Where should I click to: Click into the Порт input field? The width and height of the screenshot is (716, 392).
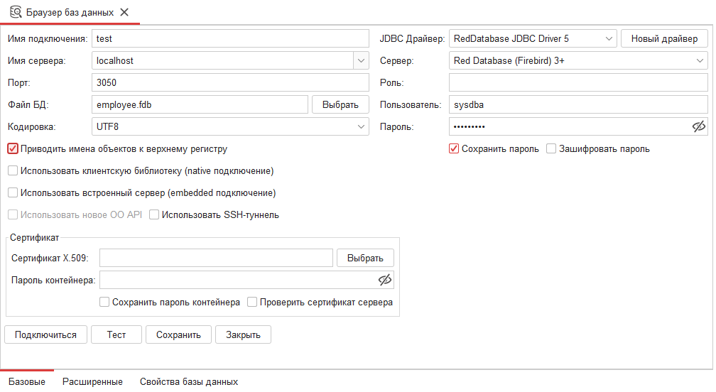230,83
